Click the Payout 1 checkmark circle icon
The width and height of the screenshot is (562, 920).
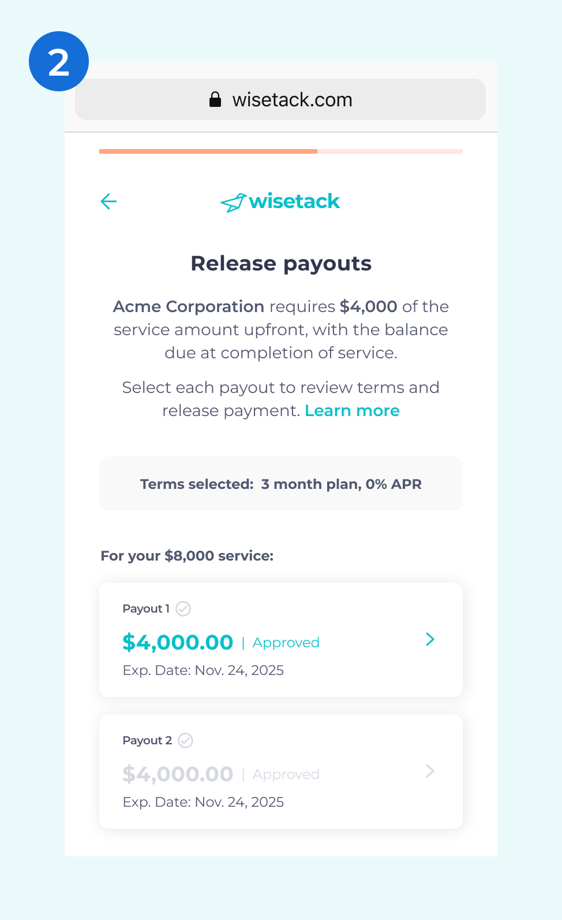pos(183,609)
